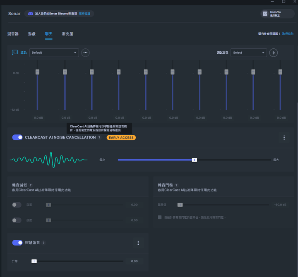The width and height of the screenshot is (298, 277).
Task: Click the help icon beside 雜音減低
Action: click(x=31, y=185)
